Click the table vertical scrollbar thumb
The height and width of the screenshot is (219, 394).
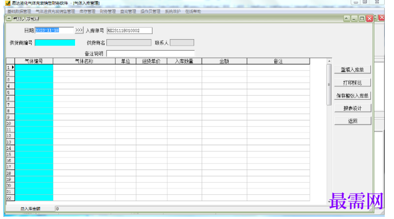(x=329, y=85)
